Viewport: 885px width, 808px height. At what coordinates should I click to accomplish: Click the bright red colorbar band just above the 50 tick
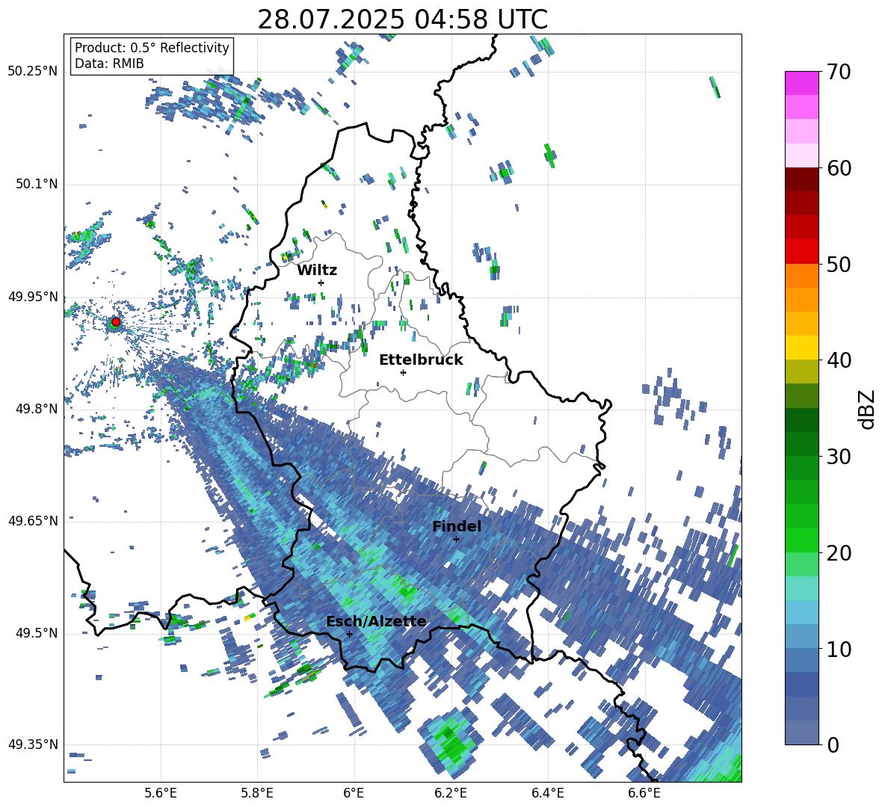[801, 252]
